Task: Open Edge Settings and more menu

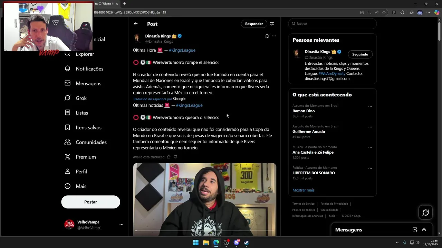Action: click(428, 12)
